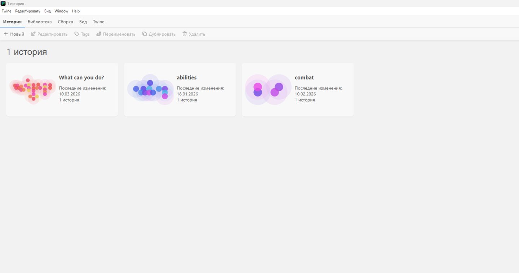The image size is (519, 273).
Task: Select the combat story preview graphic
Action: coord(268,90)
